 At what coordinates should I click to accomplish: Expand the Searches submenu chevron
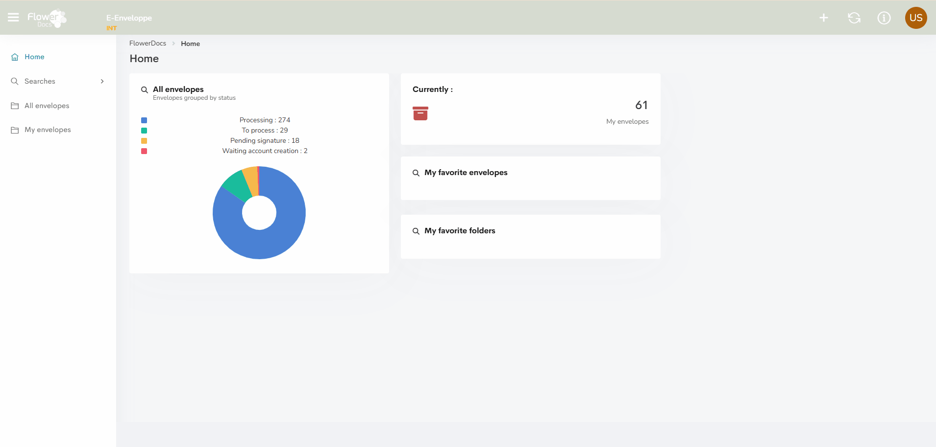(x=102, y=81)
